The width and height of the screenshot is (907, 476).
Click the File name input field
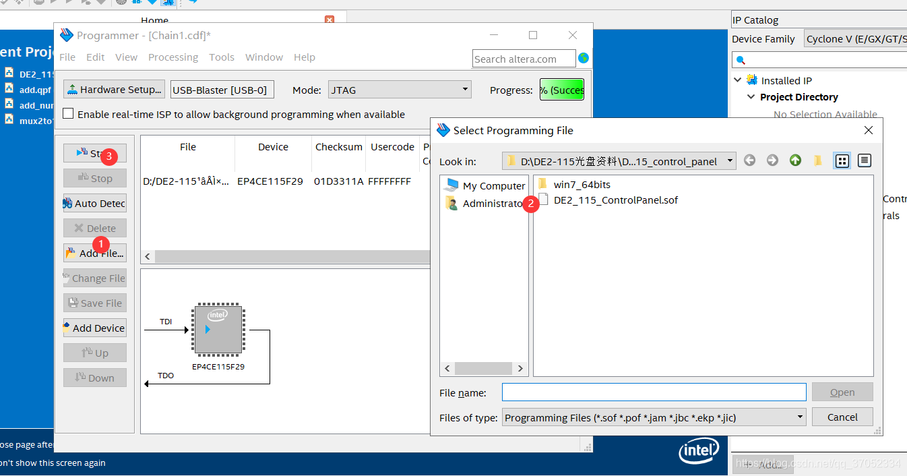coord(654,392)
